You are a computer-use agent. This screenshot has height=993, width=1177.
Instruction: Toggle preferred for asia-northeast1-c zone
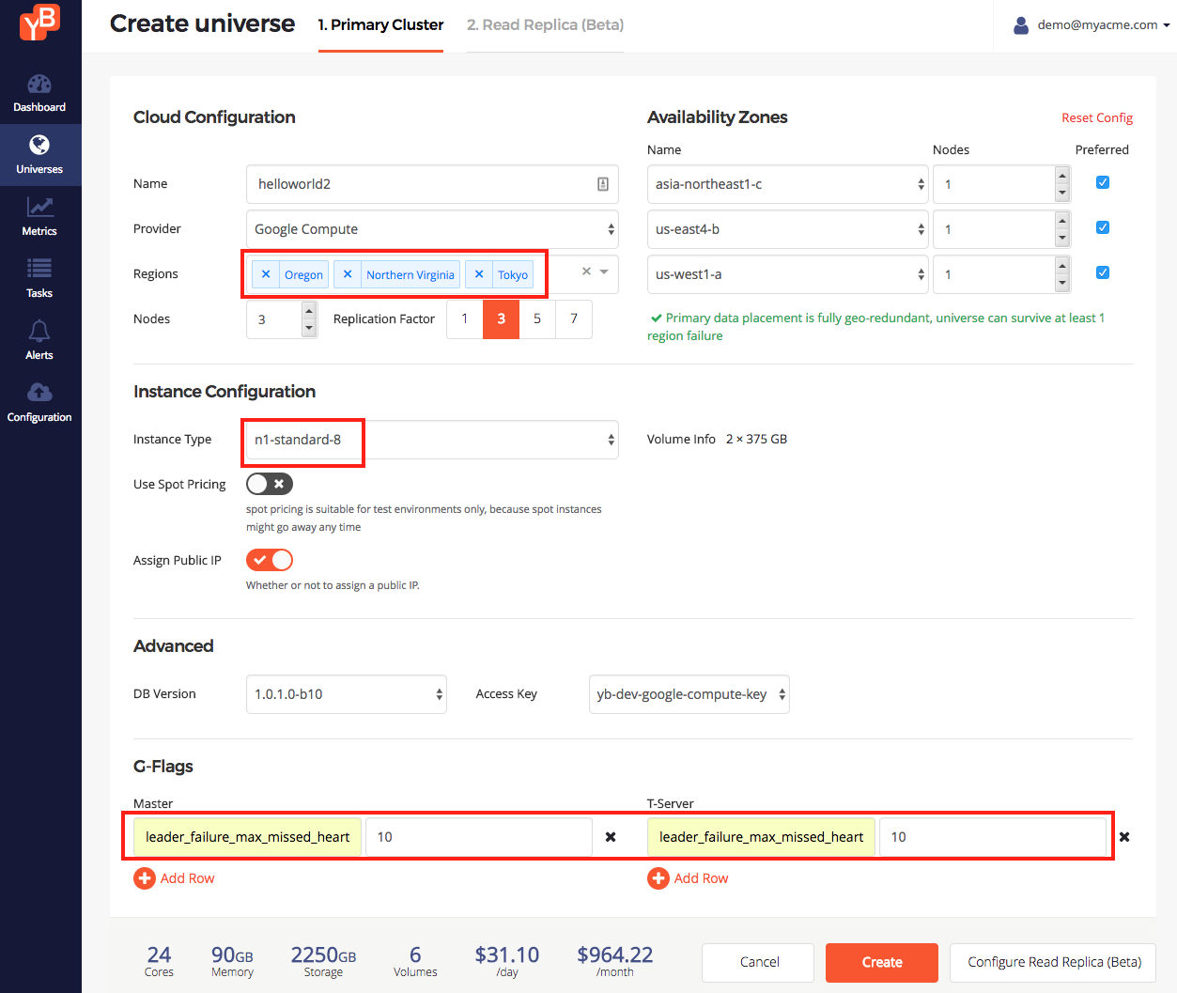[1103, 182]
